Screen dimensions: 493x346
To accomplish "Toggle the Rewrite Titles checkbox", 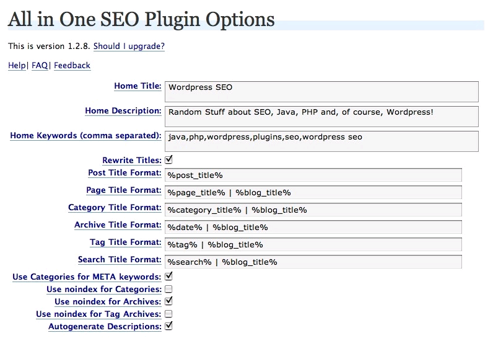I will click(x=168, y=160).
